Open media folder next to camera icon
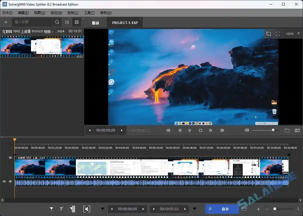Viewport: 303px width, 216px height. pos(287,130)
